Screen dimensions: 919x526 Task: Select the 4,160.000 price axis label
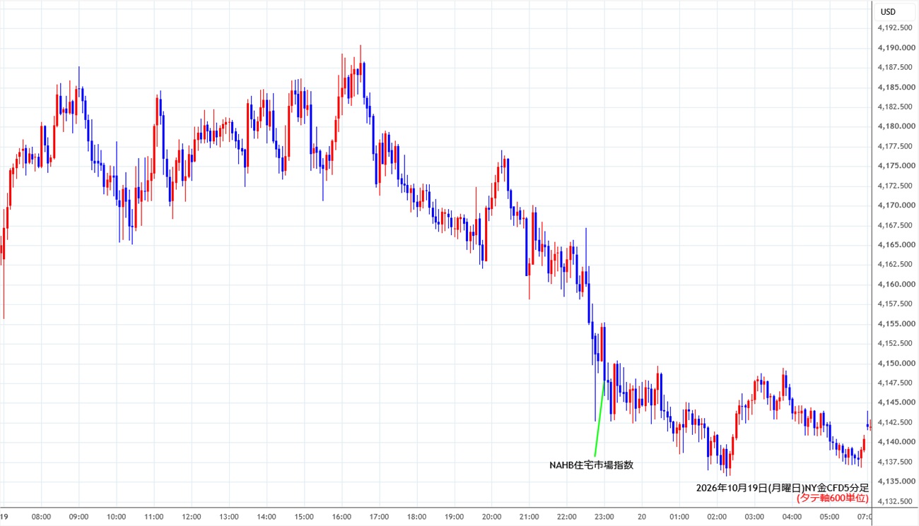click(x=896, y=285)
